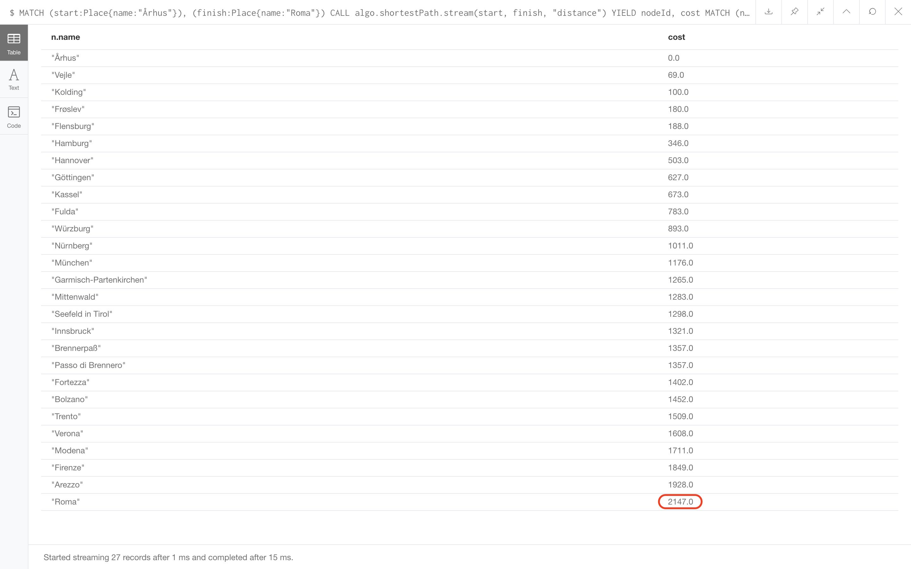The image size is (911, 569).
Task: Select the "Passo di Brennero" name cell
Action: [x=89, y=365]
